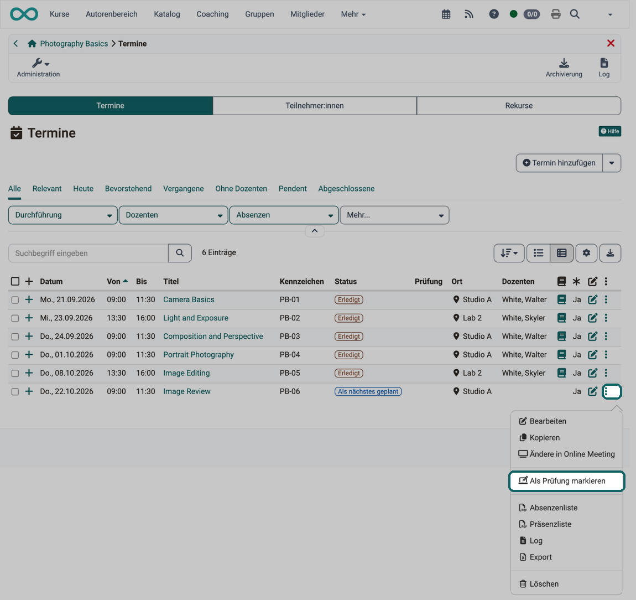This screenshot has width=636, height=600.
Task: Tick checkbox for Composition and Perspective
Action: coord(15,337)
